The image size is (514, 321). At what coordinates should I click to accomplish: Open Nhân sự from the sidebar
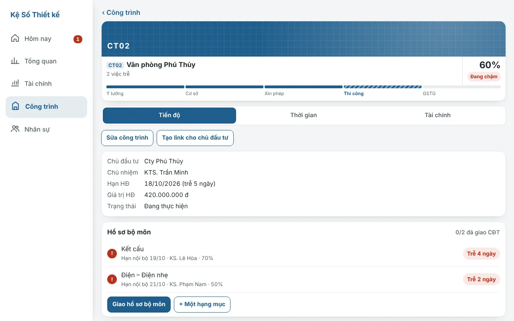click(x=46, y=129)
